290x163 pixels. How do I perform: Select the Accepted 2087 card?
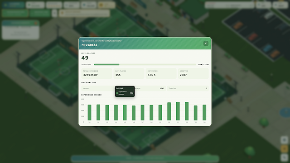[x=193, y=73]
